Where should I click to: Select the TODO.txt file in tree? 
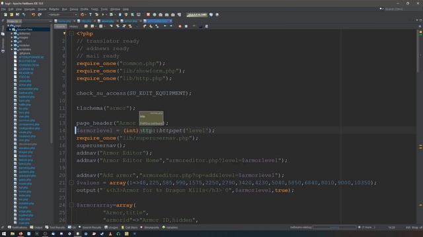click(24, 77)
